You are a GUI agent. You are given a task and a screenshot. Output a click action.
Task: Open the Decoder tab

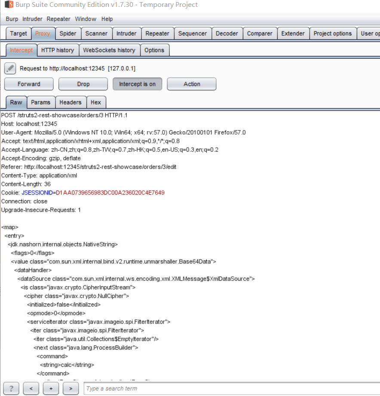(227, 34)
